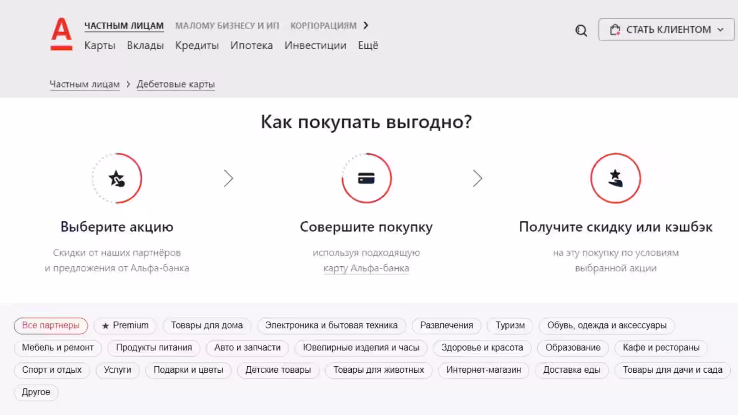Screen dimensions: 738x415
Task: Open the search magnifier icon
Action: tap(581, 30)
